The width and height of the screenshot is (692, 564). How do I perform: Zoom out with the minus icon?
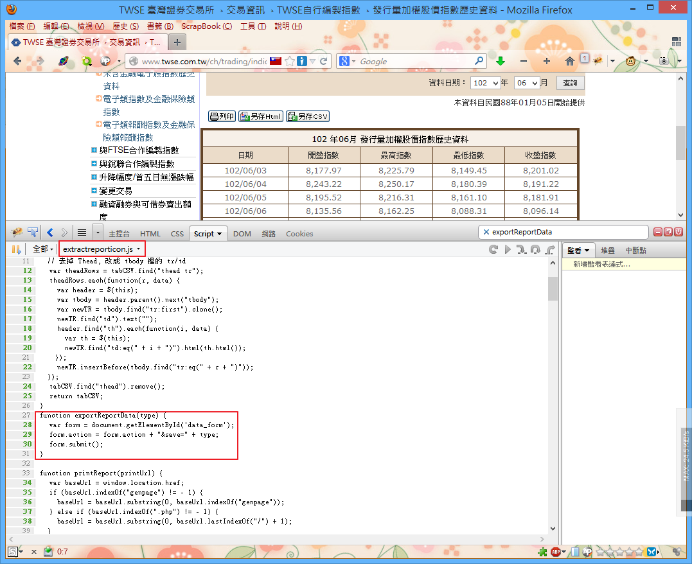pos(524,61)
